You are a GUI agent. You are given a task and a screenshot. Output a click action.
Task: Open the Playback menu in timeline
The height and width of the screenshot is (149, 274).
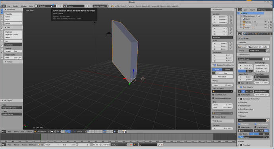[x=33, y=145]
